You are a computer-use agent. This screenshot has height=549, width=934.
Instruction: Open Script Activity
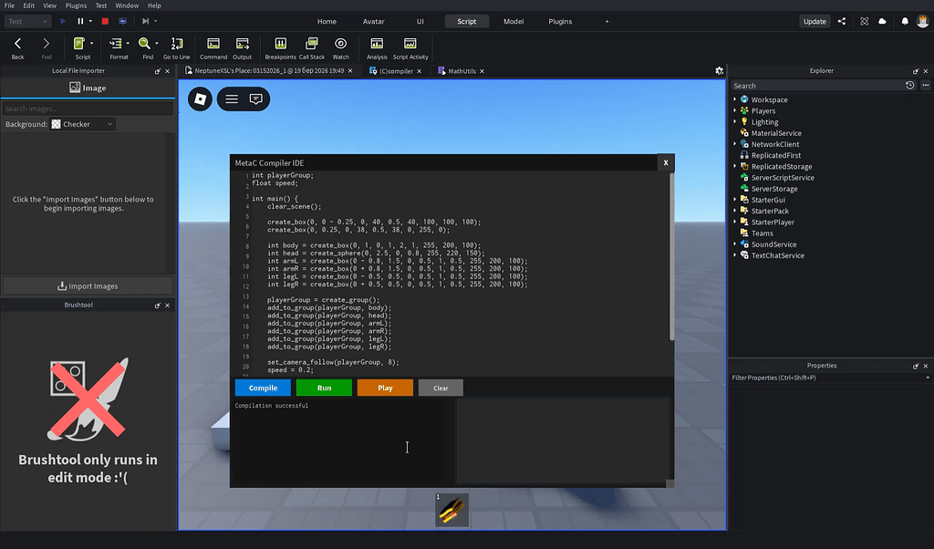(410, 47)
